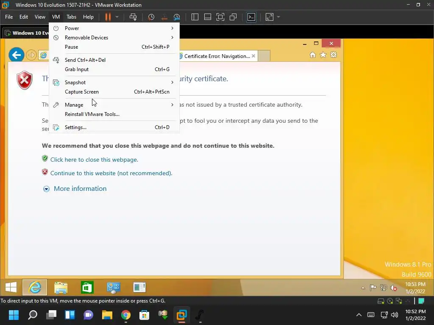Screen dimensions: 434x325
Task: Click the VMware pause toolbar icon
Action: 108,17
